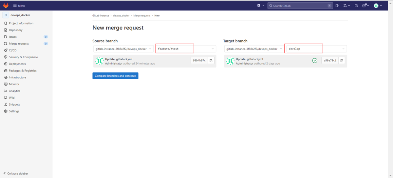Click the Analytics chart icon
Screen dimensions: 393x178
(6, 91)
